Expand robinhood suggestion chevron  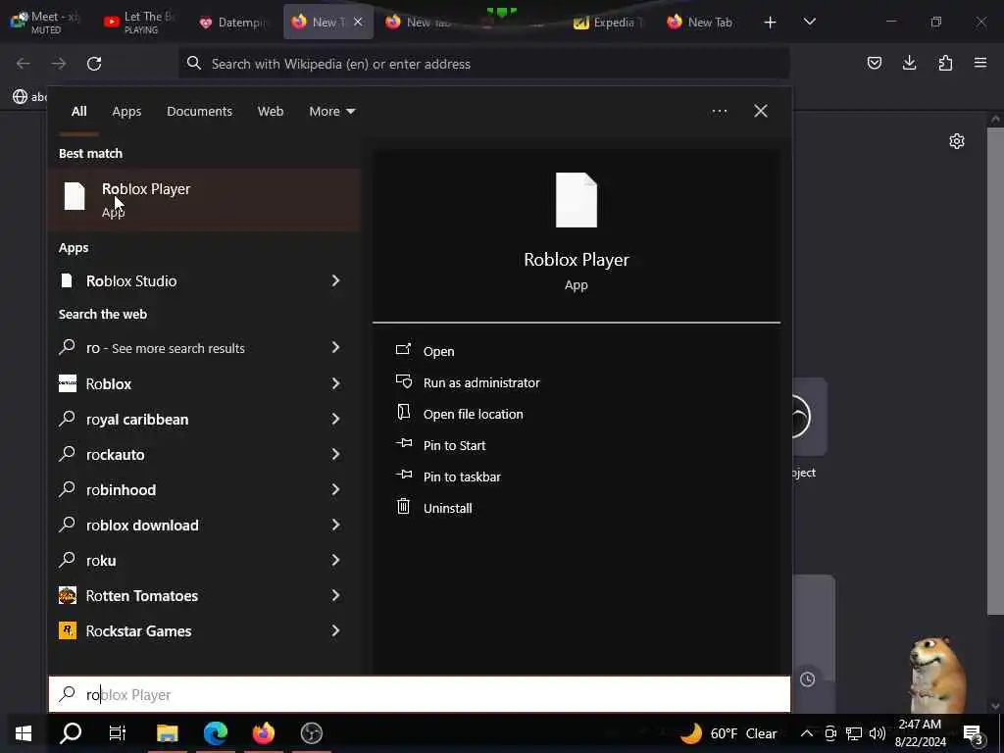[x=335, y=489]
